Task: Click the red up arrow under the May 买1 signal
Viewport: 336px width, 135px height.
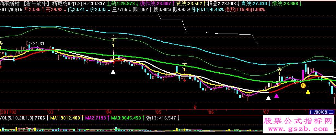Action: [x=184, y=80]
